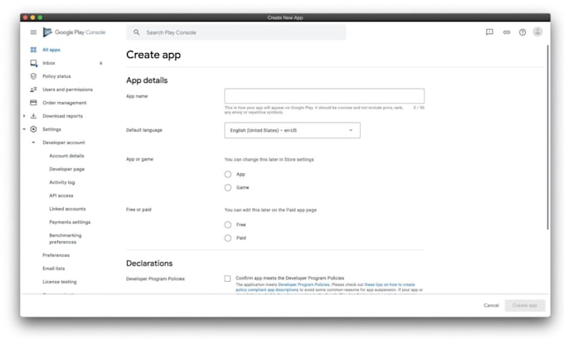The image size is (564, 339).
Task: Click the All apps grid icon
Action: [33, 50]
